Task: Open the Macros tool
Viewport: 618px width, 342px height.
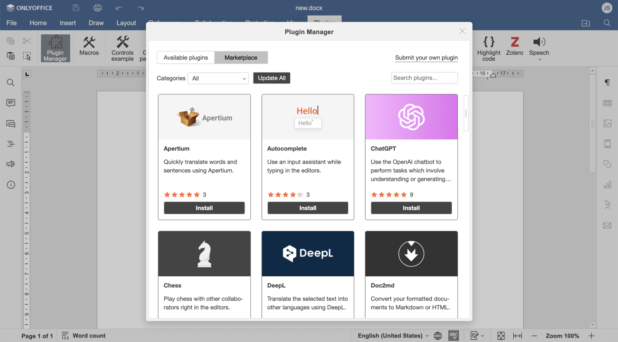Action: pyautogui.click(x=89, y=46)
